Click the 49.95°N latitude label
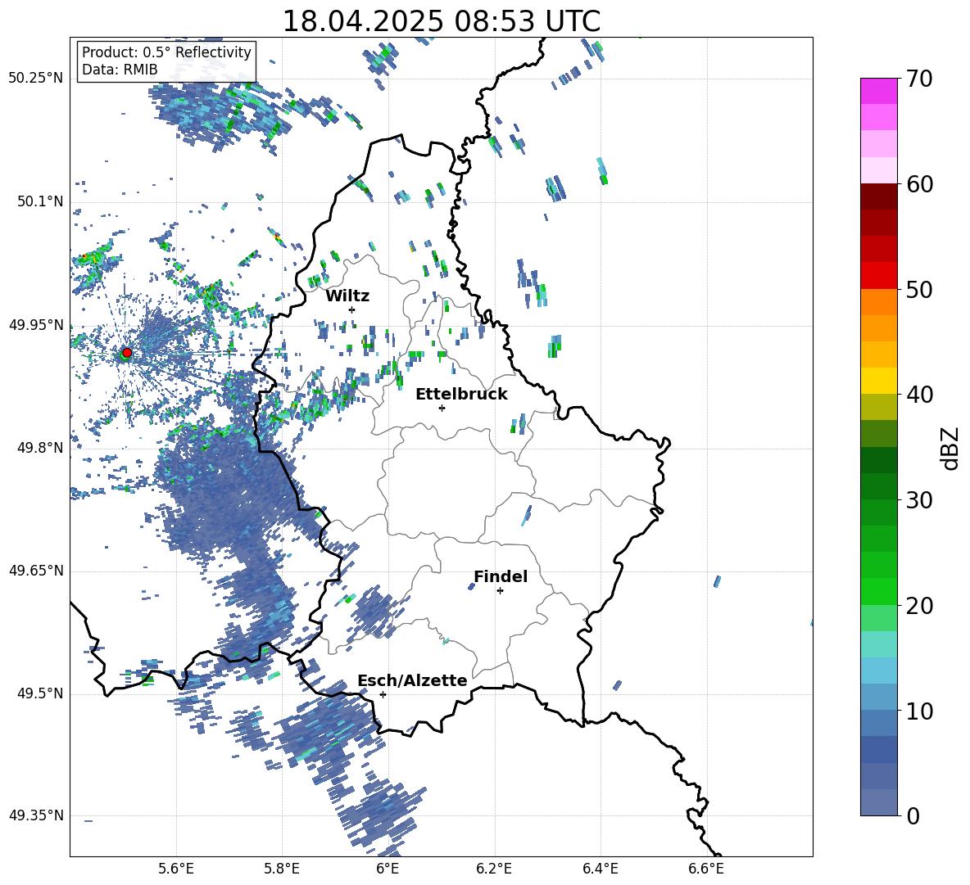This screenshot has height=885, width=970. (36, 325)
